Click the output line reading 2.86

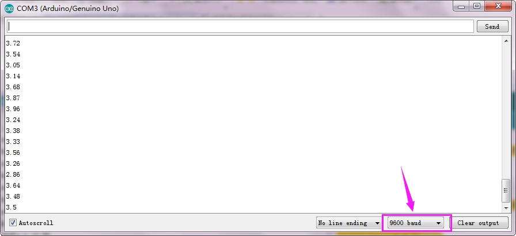click(13, 174)
